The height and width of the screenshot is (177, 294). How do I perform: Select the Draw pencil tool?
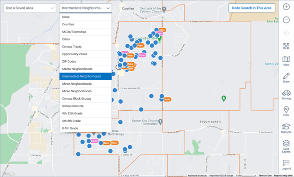coord(286,78)
